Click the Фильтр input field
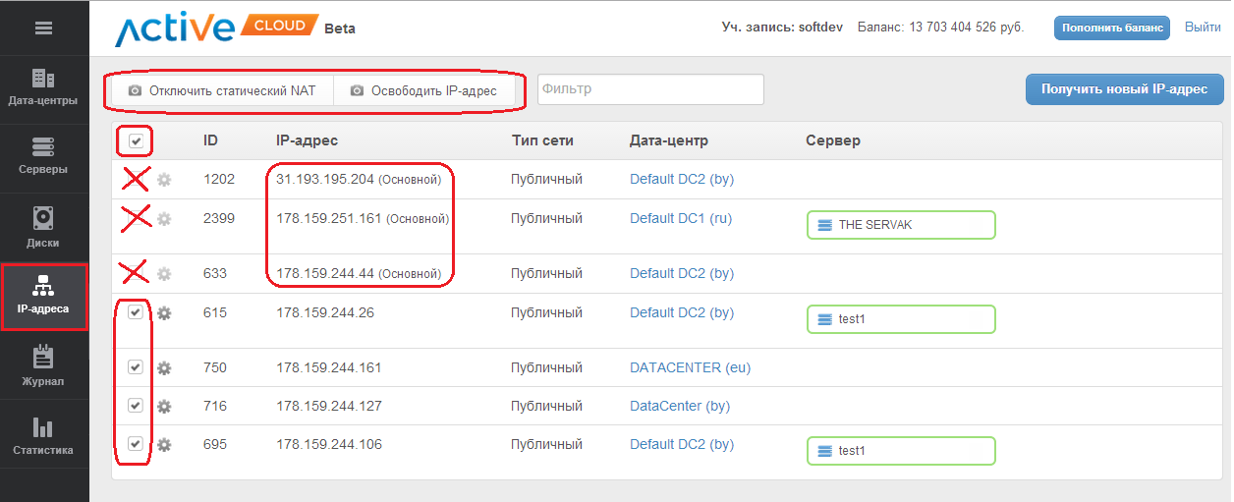1234x502 pixels. [x=649, y=89]
